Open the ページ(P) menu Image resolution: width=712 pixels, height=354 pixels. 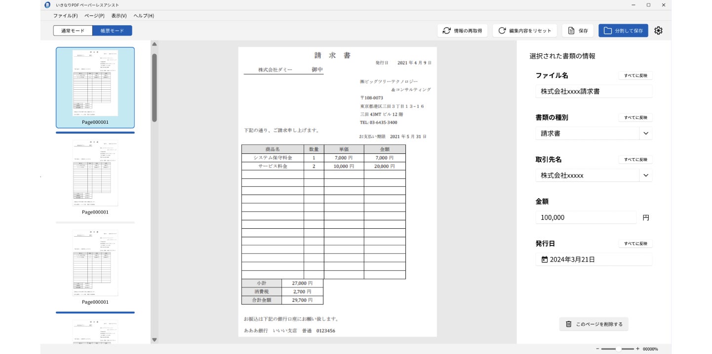pos(94,16)
